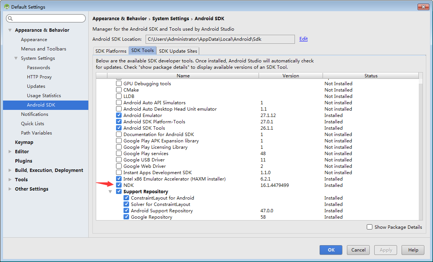Screen dimensions: 433x262
Task: Uncheck Google Repository checkbox
Action: pos(126,217)
